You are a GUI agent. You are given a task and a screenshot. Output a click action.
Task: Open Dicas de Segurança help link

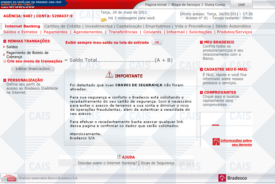click(x=157, y=163)
